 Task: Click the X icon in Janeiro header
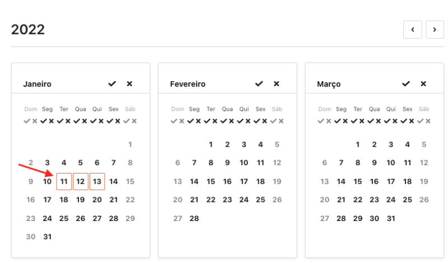[x=129, y=84]
